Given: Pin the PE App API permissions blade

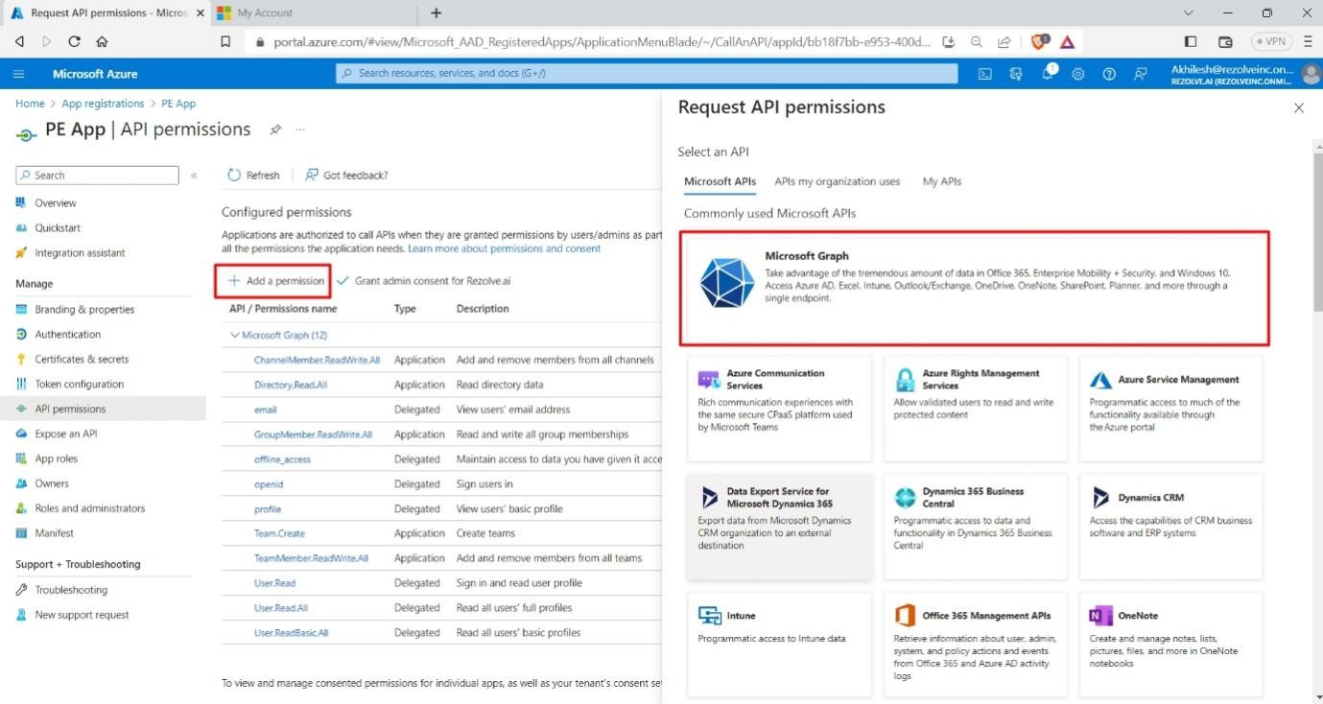Looking at the screenshot, I should (x=275, y=129).
